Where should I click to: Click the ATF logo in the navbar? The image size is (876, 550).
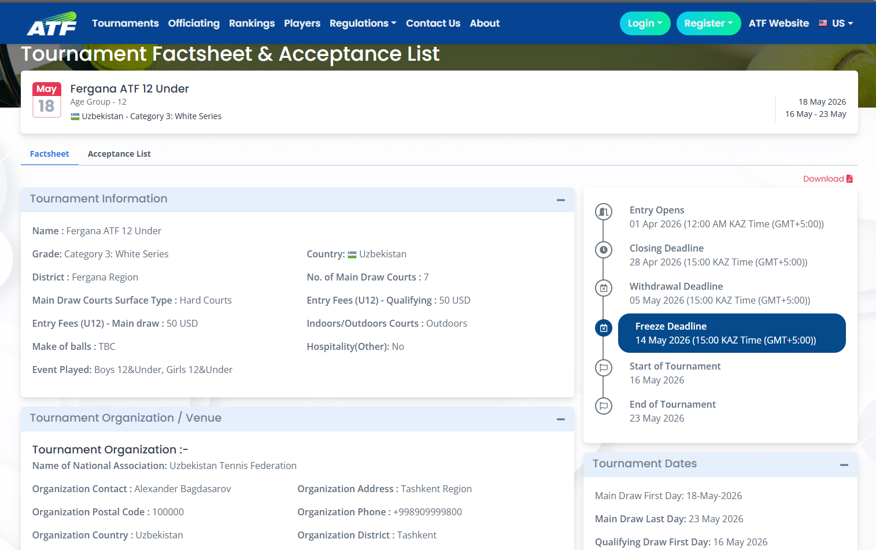52,24
